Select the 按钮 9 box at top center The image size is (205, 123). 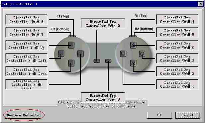(103, 24)
